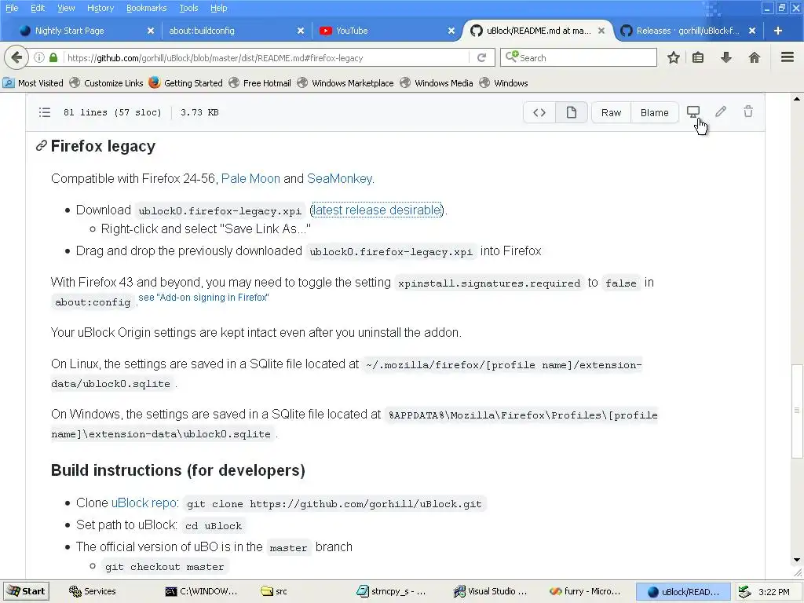The width and height of the screenshot is (804, 603).
Task: Open the Windows Start button
Action: point(26,591)
